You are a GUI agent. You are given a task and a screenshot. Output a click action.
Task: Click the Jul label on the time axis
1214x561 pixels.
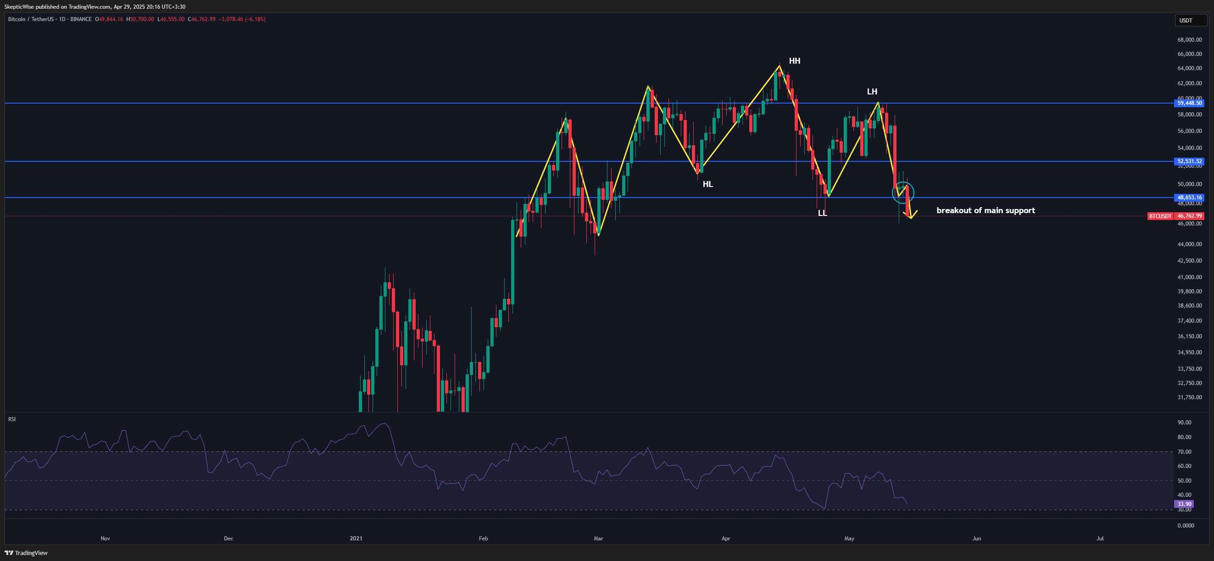pos(1099,539)
